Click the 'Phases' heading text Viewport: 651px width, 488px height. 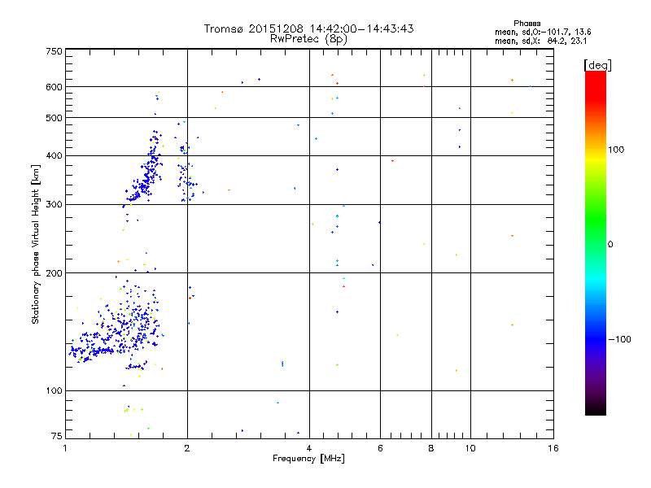click(x=526, y=24)
